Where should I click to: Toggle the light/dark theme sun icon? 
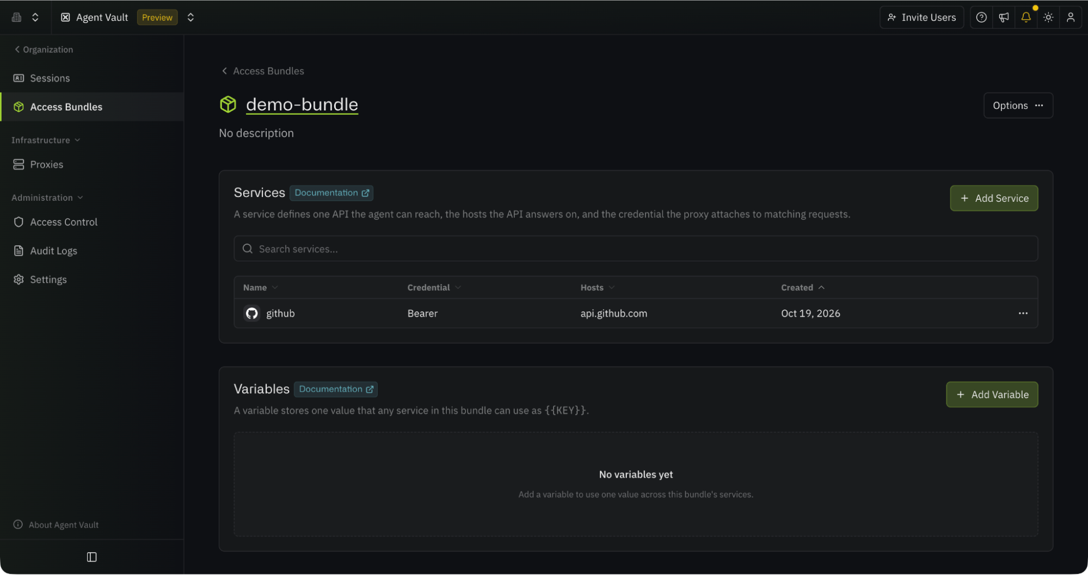1048,17
